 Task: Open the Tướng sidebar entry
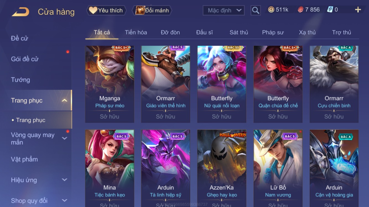click(20, 80)
